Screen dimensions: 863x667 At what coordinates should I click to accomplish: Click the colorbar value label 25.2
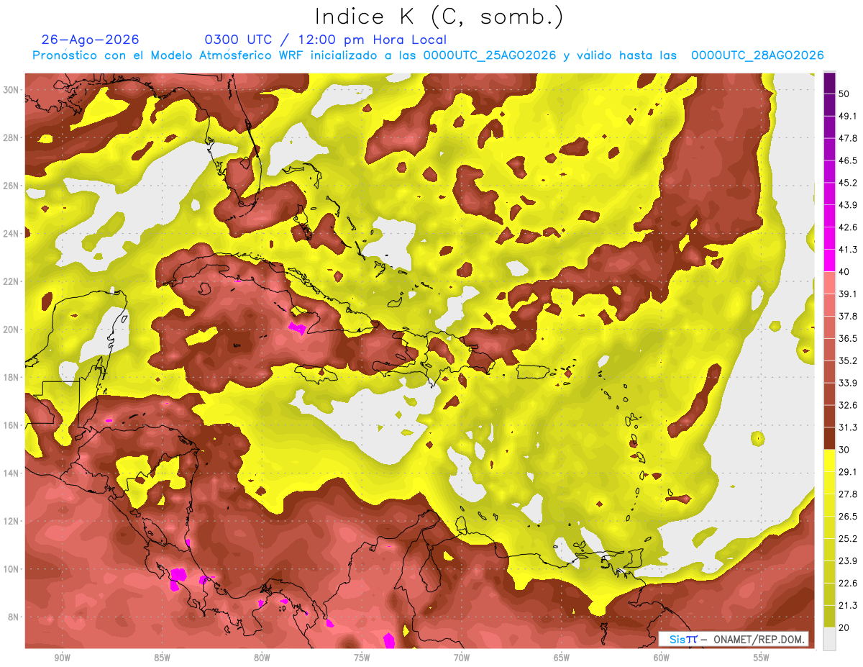click(848, 539)
